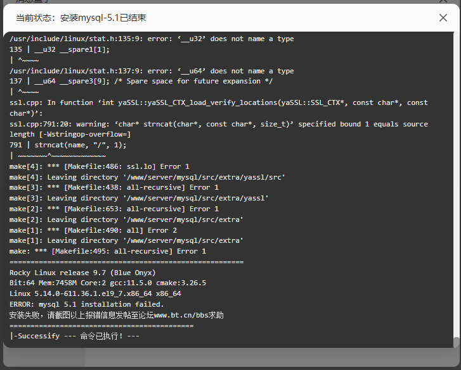Image resolution: width=461 pixels, height=370 pixels.
Task: Click the 'make[3]: *** [Makefile:438: all-recursive]' line
Action: pos(114,188)
